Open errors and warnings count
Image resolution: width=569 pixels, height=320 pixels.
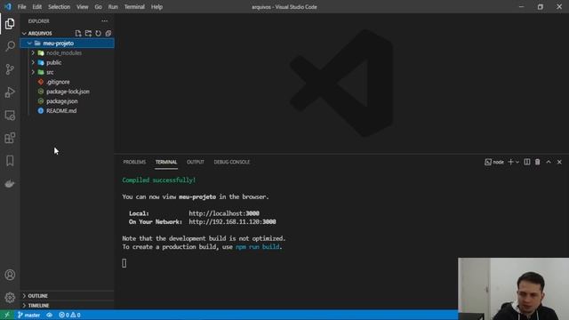(x=69, y=315)
